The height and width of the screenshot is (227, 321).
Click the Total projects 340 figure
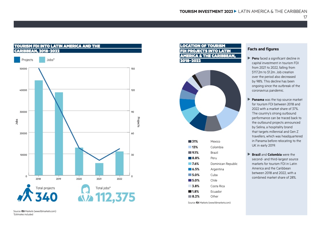(x=46, y=197)
